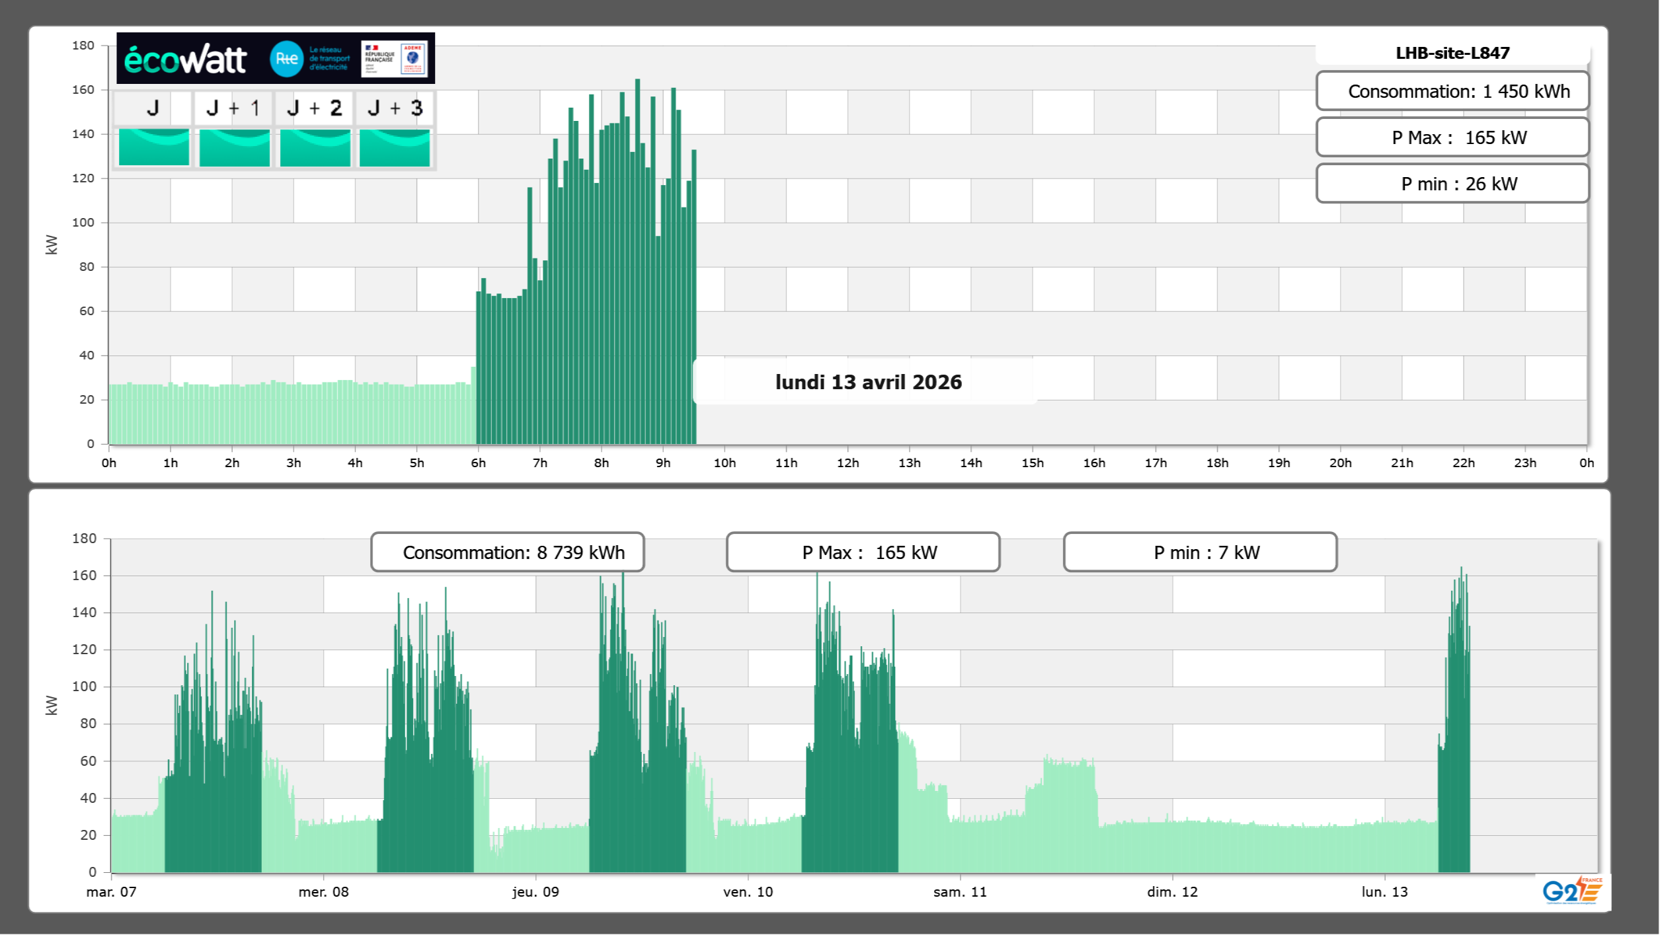Select the J + 1 day label
This screenshot has height=935, width=1660.
pos(233,108)
